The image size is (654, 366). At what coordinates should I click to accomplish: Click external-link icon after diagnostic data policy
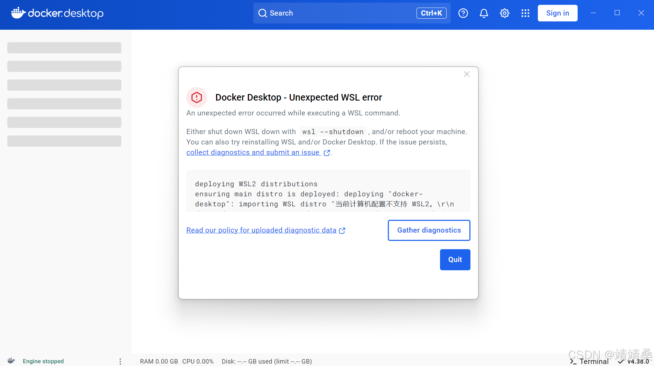coord(342,231)
